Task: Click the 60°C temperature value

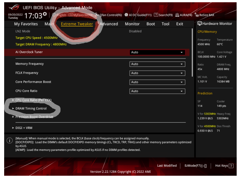Action: (220, 44)
